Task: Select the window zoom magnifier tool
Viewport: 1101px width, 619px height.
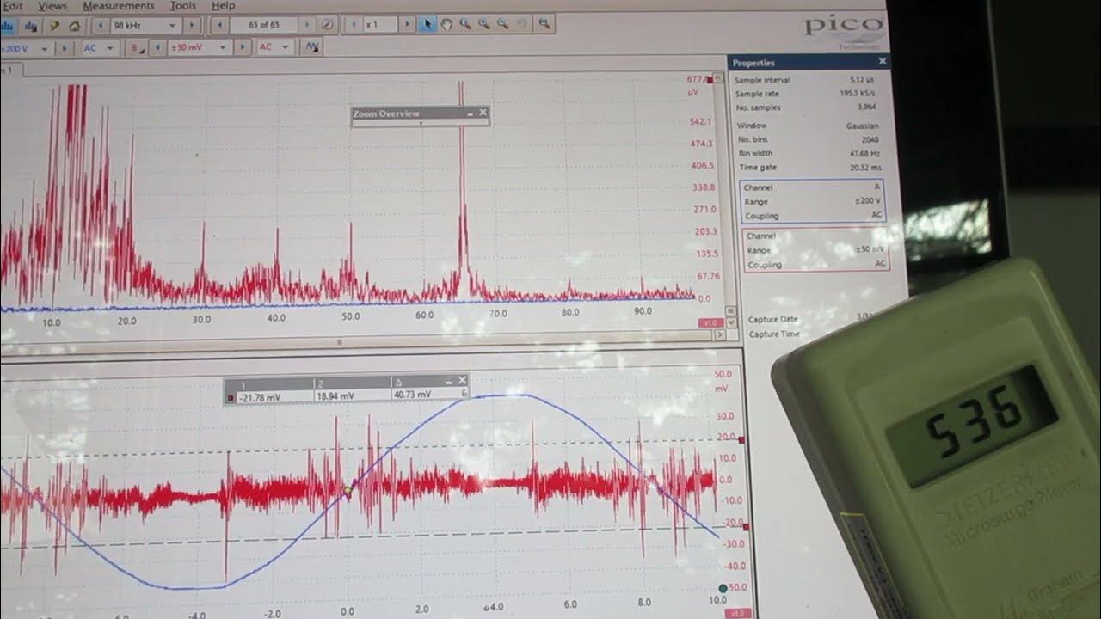Action: tap(464, 25)
